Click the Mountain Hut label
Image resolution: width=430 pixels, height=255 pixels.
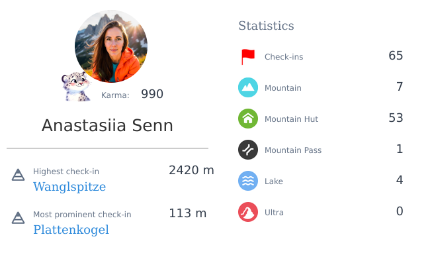point(291,119)
